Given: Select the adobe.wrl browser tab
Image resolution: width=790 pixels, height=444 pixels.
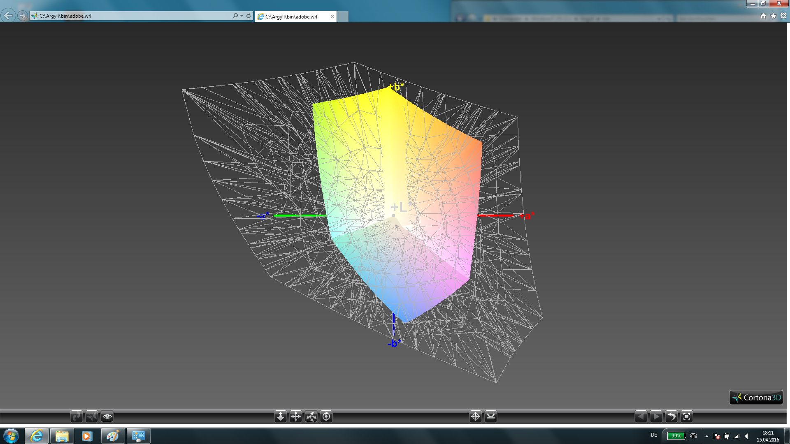Looking at the screenshot, I should pyautogui.click(x=291, y=16).
